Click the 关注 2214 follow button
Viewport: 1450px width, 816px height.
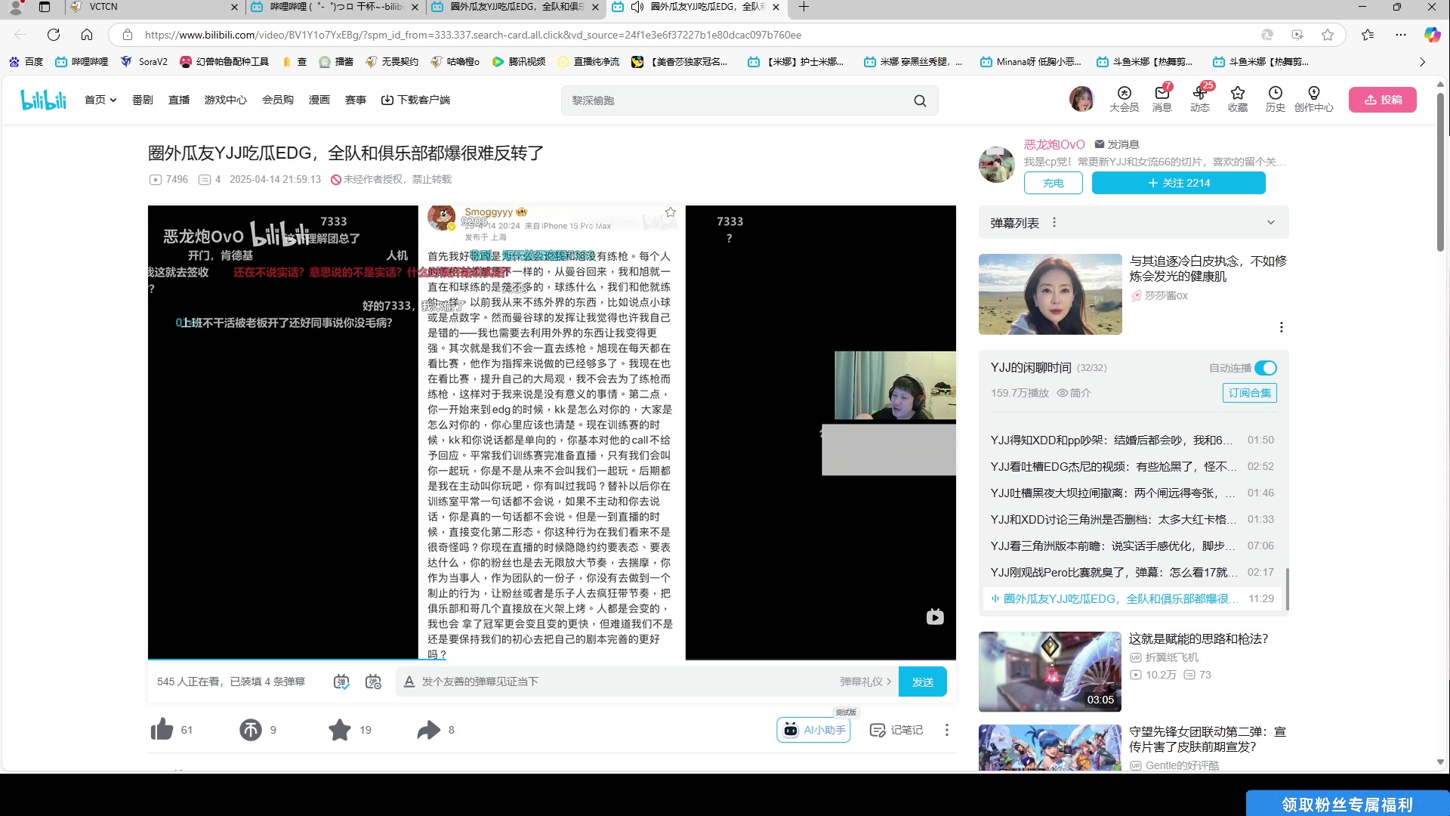1178,183
